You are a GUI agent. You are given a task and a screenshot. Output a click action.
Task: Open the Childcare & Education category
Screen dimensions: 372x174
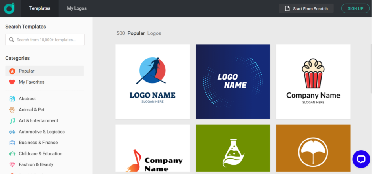45,154
